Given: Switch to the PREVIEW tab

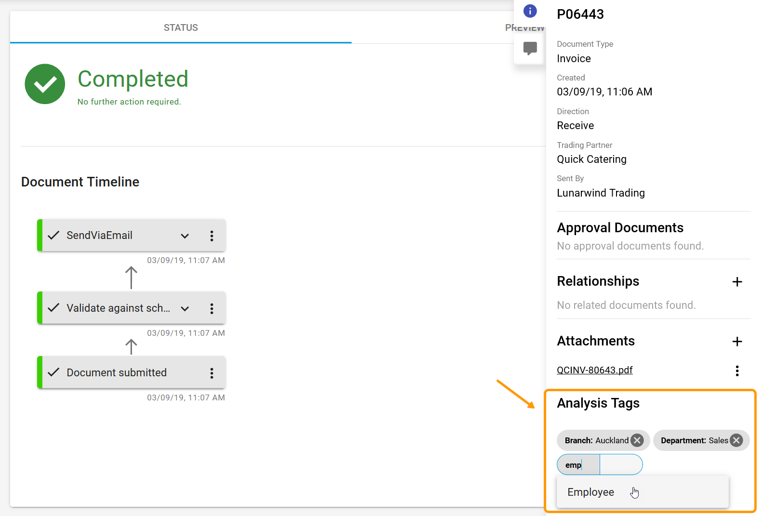Looking at the screenshot, I should pyautogui.click(x=525, y=27).
